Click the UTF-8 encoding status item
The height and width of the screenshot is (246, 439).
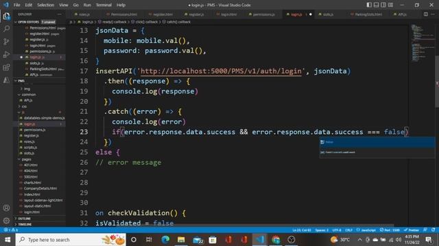(x=337, y=230)
